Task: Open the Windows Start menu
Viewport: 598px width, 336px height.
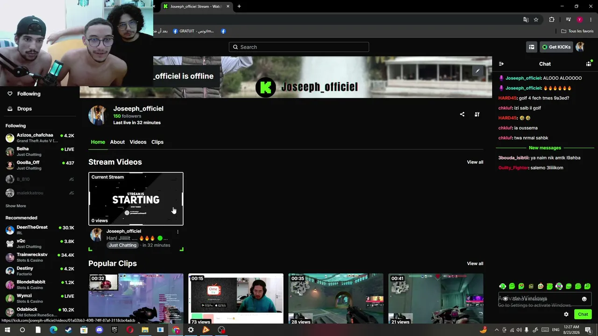Action: point(7,330)
